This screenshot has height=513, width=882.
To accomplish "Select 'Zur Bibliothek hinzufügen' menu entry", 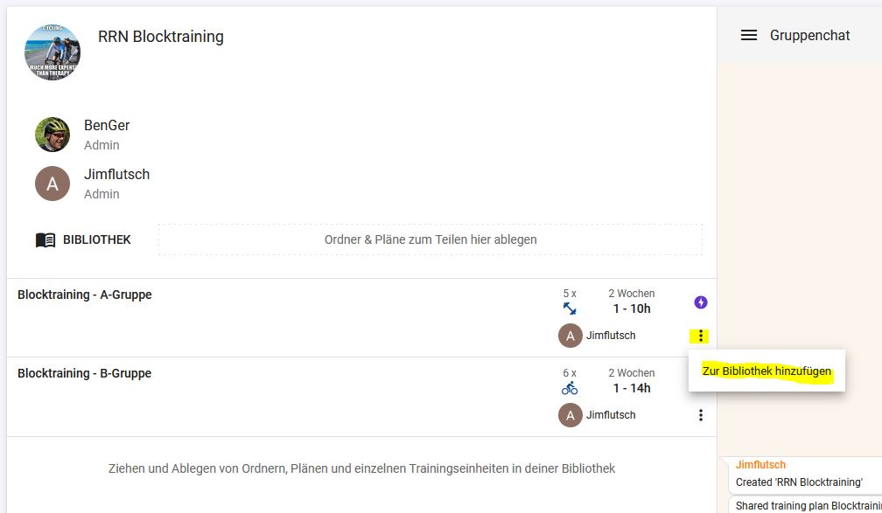I will 766,371.
